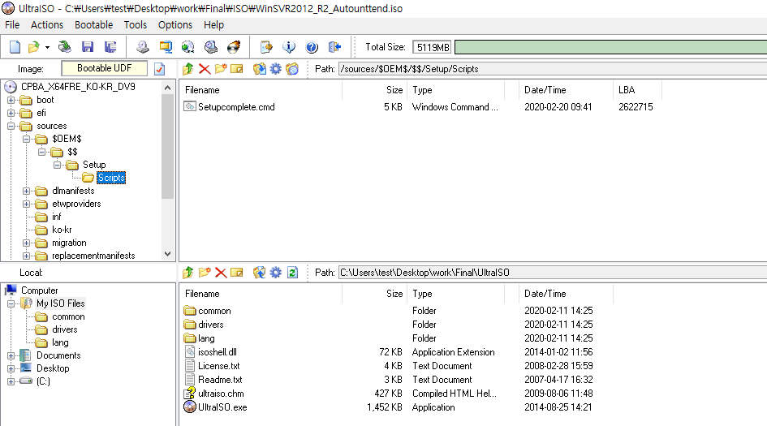Expand the etwproviders folder
Viewport: 767px width, 426px height.
(x=27, y=204)
